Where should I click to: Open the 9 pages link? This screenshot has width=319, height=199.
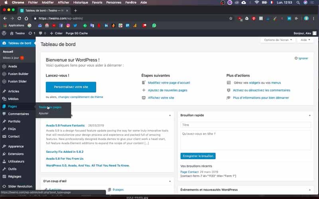[118, 190]
